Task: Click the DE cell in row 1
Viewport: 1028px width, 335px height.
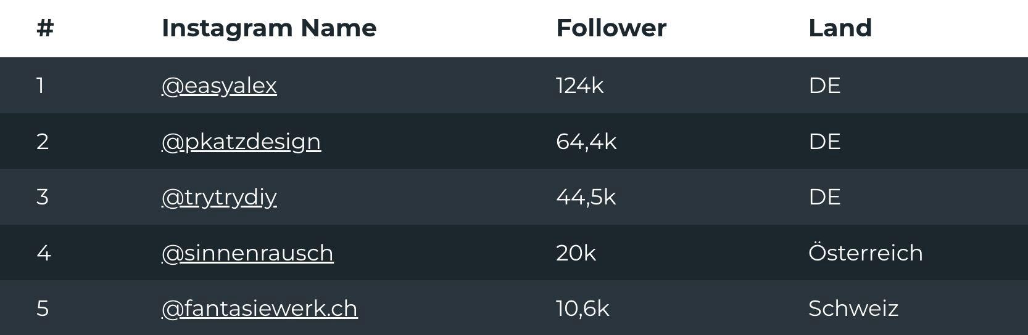Action: [x=824, y=86]
